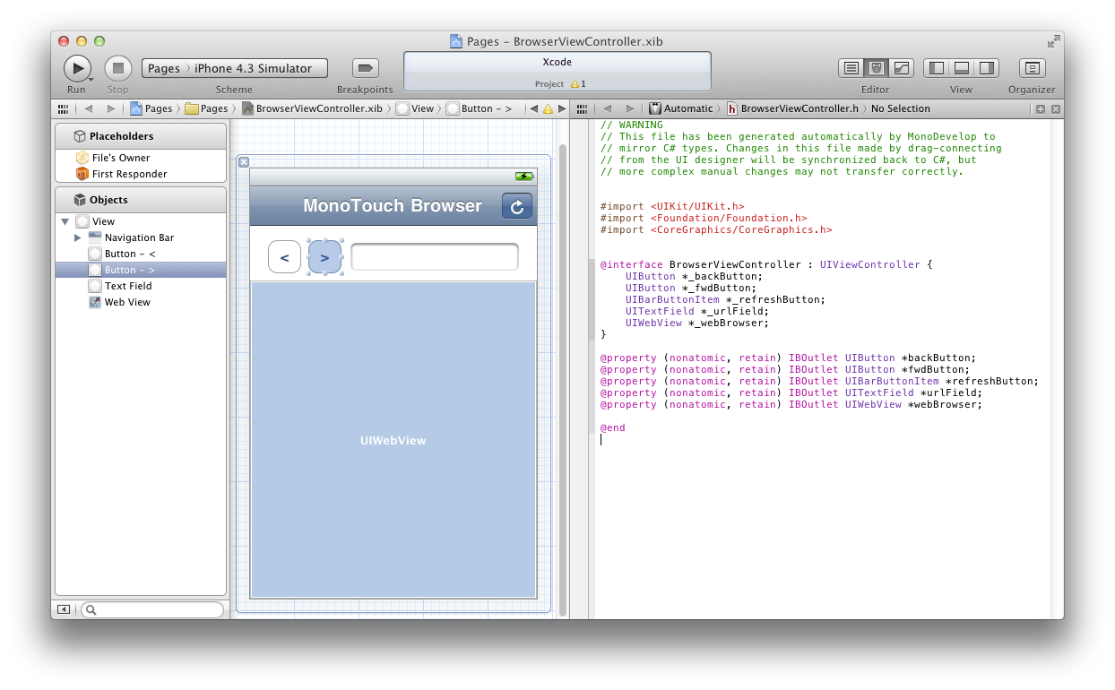This screenshot has width=1115, height=690.
Task: Run the Pages project
Action: tap(77, 67)
